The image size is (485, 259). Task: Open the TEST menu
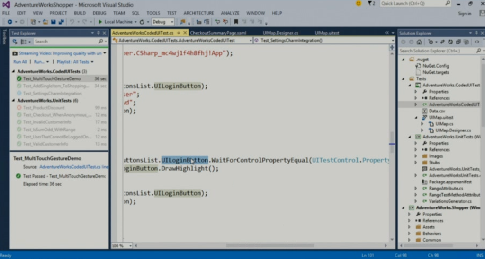171,13
